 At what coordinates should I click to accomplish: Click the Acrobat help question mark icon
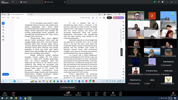(99, 14)
